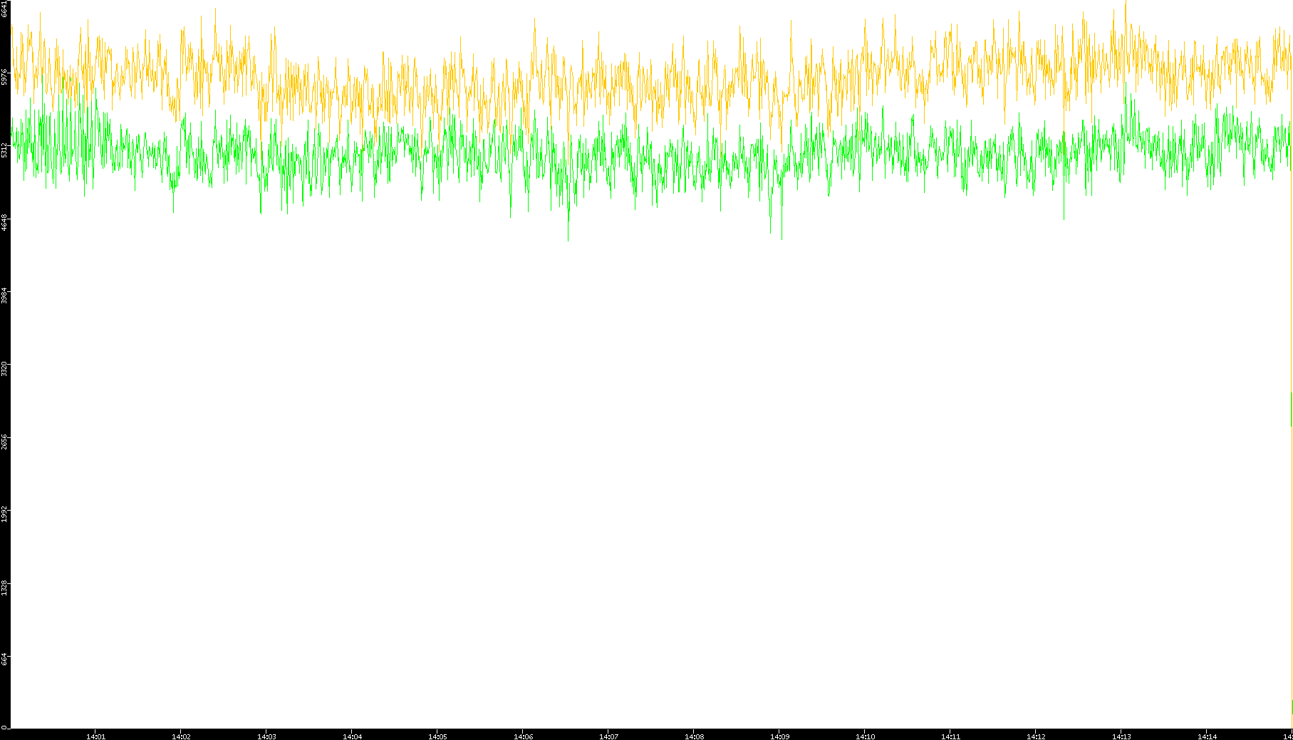1293x740 pixels.
Task: Click the 14:02 time axis label
Action: [181, 736]
